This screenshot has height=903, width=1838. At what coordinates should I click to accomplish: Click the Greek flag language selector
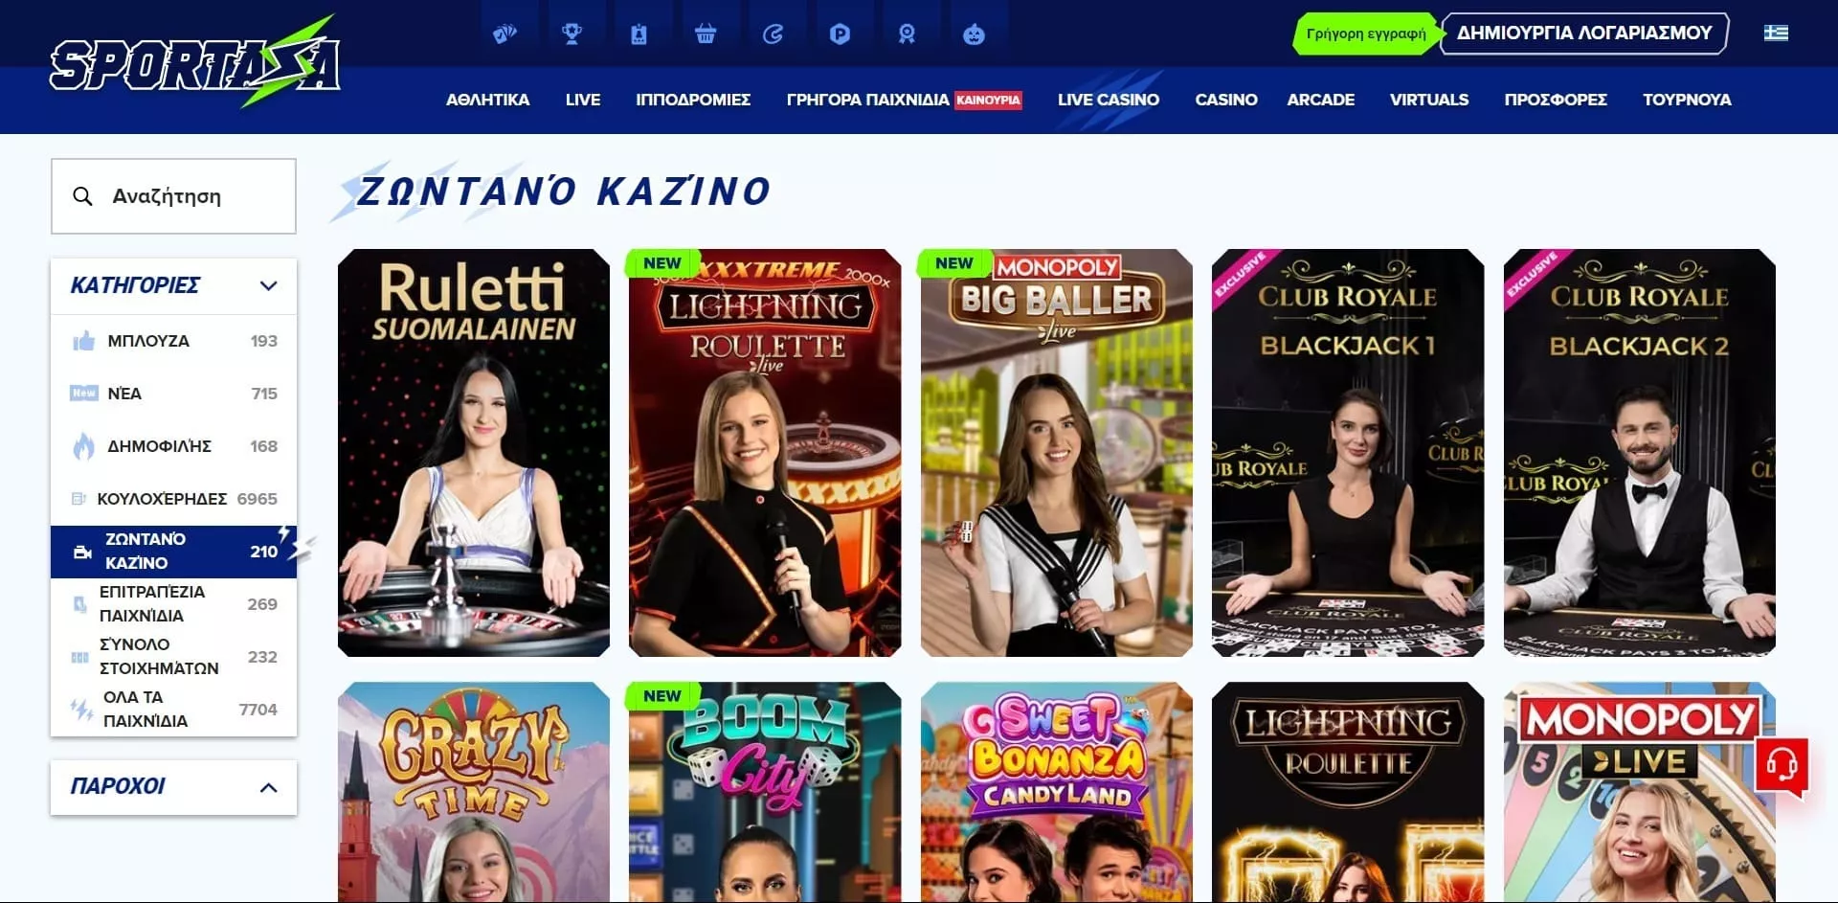pyautogui.click(x=1776, y=33)
